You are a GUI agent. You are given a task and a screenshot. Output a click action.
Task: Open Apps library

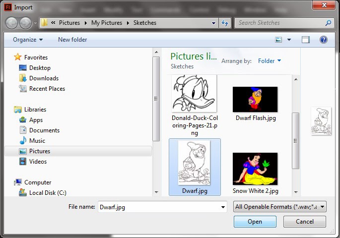click(x=31, y=120)
